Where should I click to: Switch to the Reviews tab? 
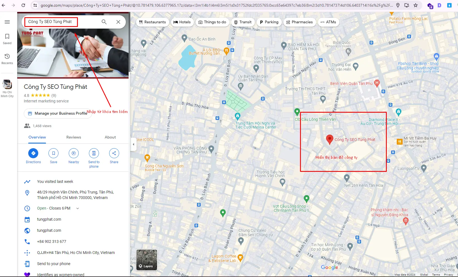[74, 137]
